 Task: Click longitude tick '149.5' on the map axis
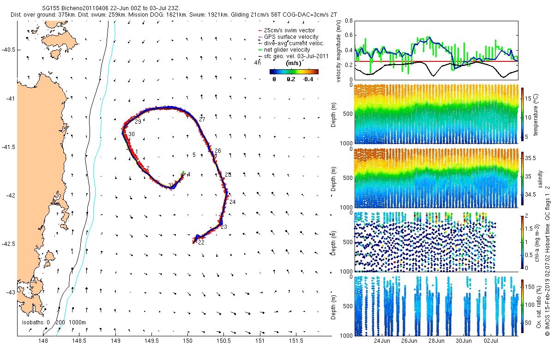151,341
